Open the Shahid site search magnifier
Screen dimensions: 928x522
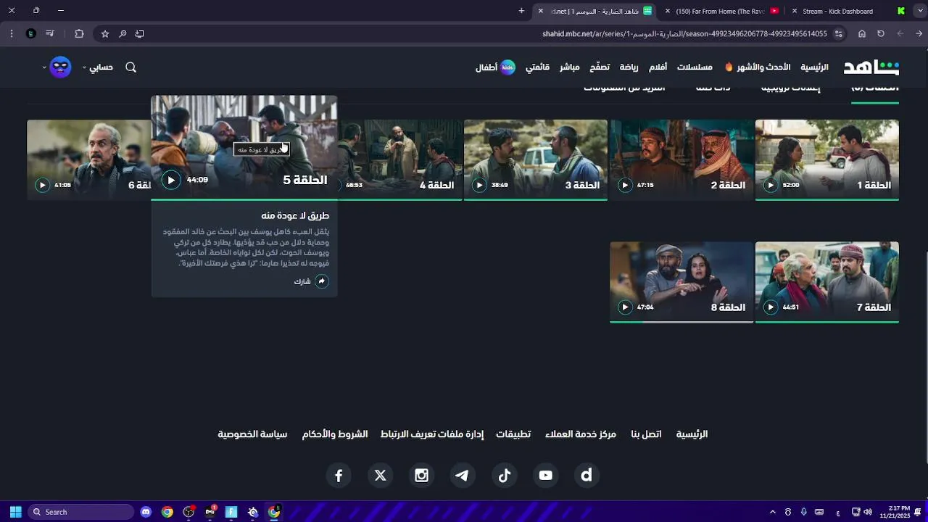pos(130,67)
